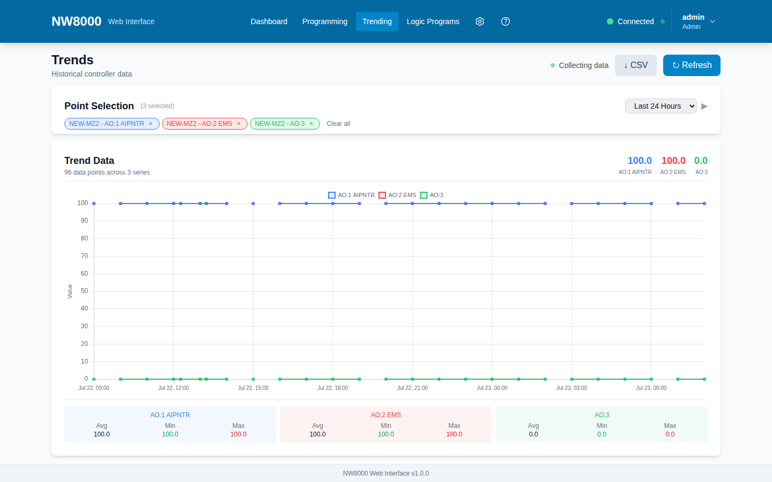Click the '96 data points across 3 series' text
This screenshot has height=482, width=772.
tap(107, 172)
